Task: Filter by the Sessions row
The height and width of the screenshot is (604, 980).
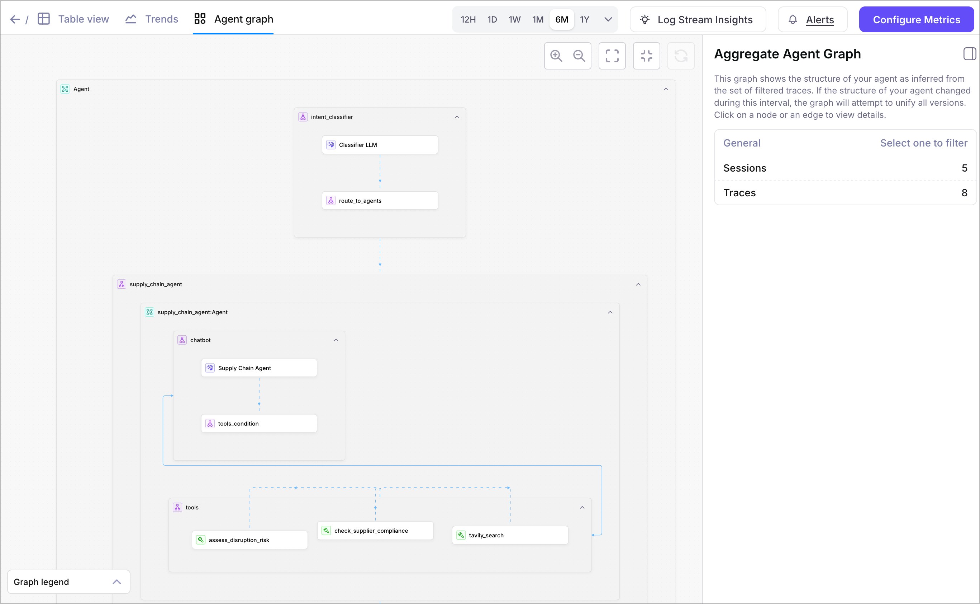Action: pyautogui.click(x=845, y=168)
